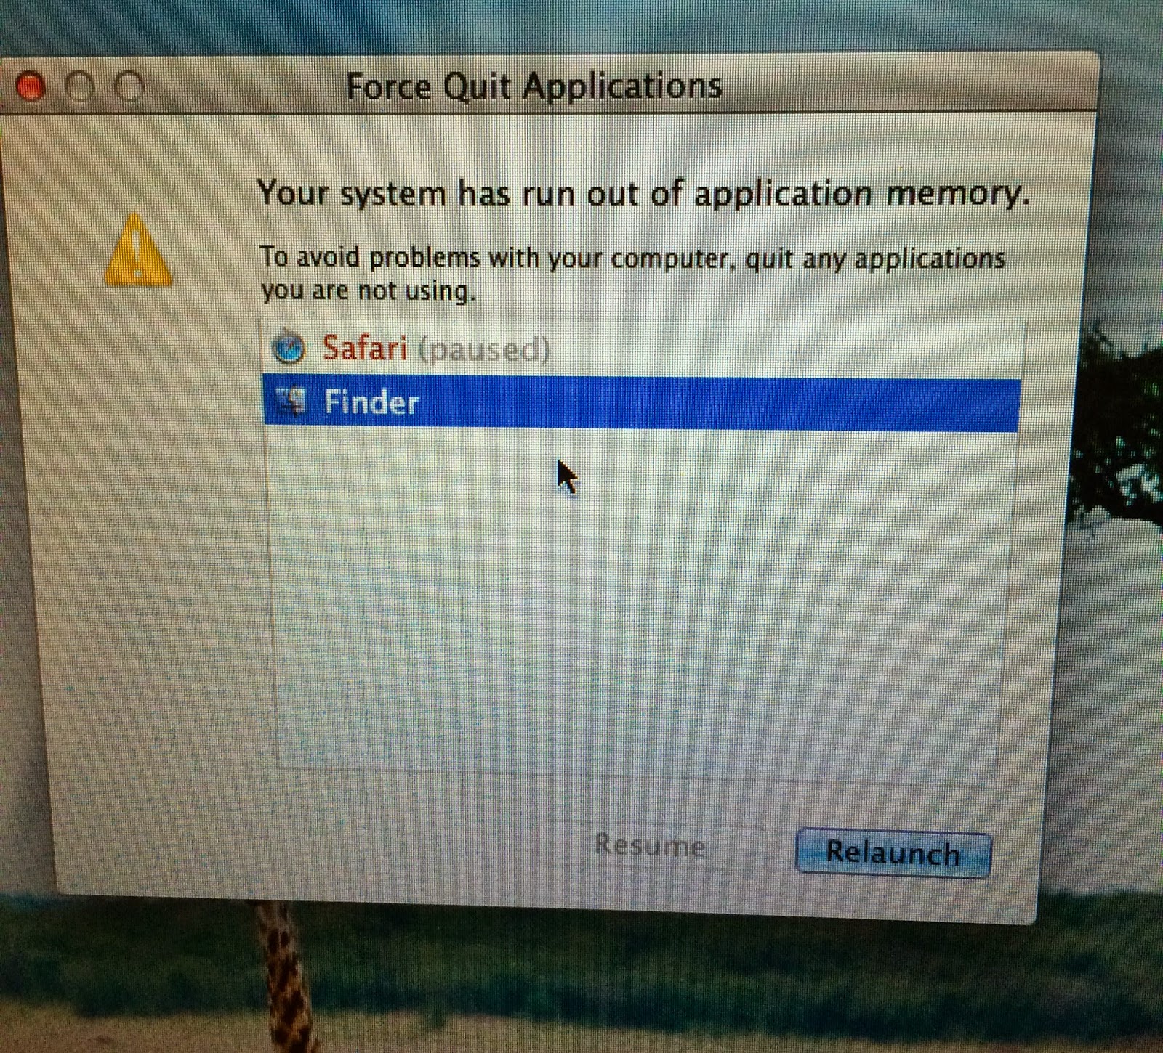
Task: Select the highlighted Finder entry
Action: click(642, 402)
